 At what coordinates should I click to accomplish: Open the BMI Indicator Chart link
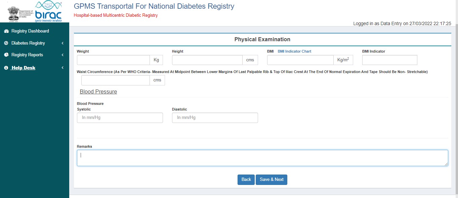(x=294, y=51)
